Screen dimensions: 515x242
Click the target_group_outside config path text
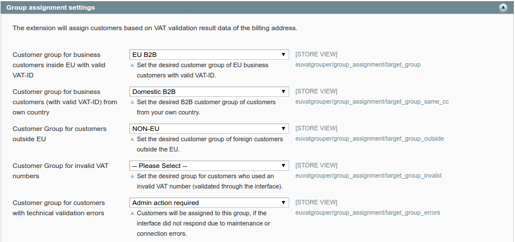tap(370, 139)
